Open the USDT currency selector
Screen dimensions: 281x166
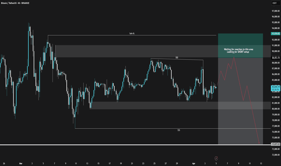(x=275, y=3)
